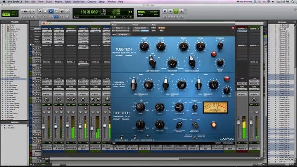Image resolution: width=297 pixels, height=167 pixels.
Task: Open the plug-in Track selector Master 1
Action: (x=119, y=28)
